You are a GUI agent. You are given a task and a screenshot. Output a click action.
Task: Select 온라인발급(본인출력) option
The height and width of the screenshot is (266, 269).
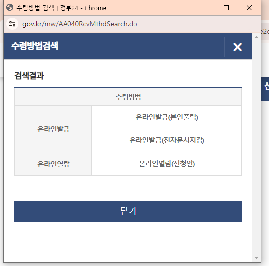167,117
